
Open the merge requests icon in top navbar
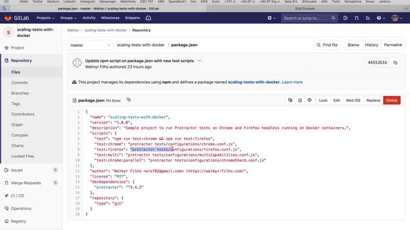(x=357, y=18)
